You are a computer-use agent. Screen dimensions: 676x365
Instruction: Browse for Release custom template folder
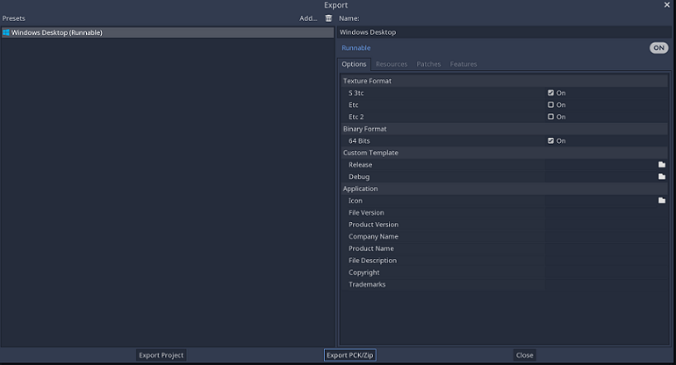[x=662, y=165]
